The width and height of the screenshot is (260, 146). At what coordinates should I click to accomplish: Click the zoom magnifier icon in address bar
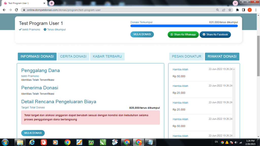[218, 10]
